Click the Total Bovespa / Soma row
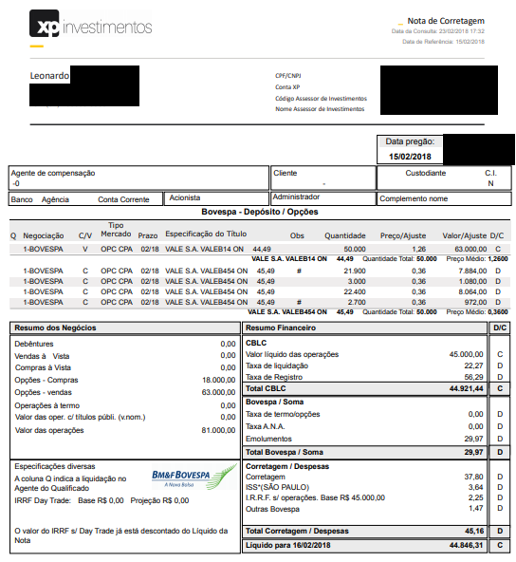 [376, 452]
